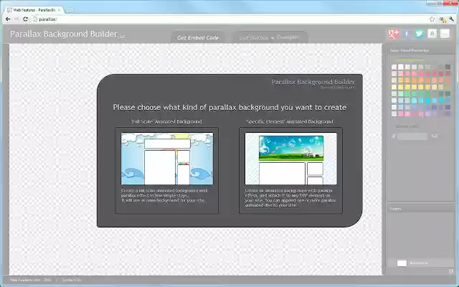The height and width of the screenshot is (287, 459).
Task: Reload the page with the refresh icon
Action: 26,19
